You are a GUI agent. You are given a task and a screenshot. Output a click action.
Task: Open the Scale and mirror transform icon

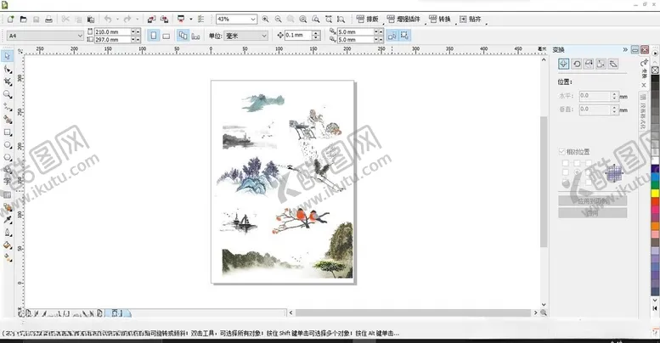click(589, 64)
